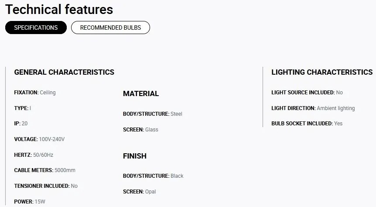
Task: Click the LIGHTING CHARACTERISTICS heading
Action: pos(322,72)
